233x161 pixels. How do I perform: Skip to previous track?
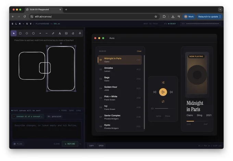(x=155, y=92)
